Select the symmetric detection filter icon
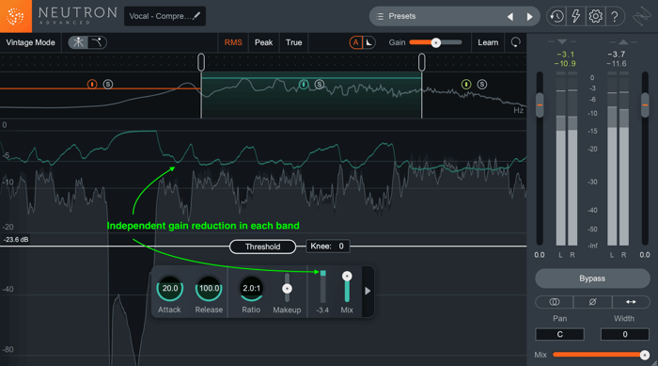This screenshot has height=366, width=658. click(78, 42)
